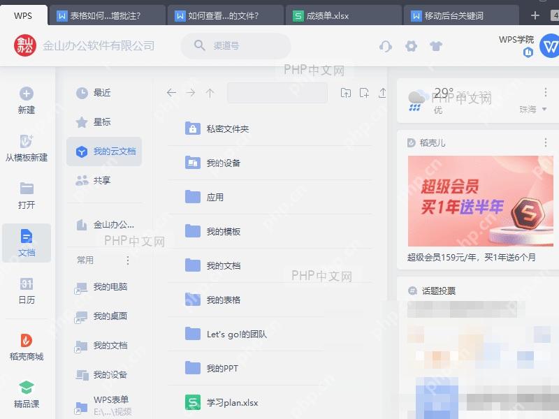Switch to 如何查看...的文件? tab
Screen dimensions: 559x419
coord(225,15)
